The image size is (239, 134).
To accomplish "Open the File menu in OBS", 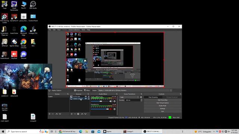I will pos(50,30).
